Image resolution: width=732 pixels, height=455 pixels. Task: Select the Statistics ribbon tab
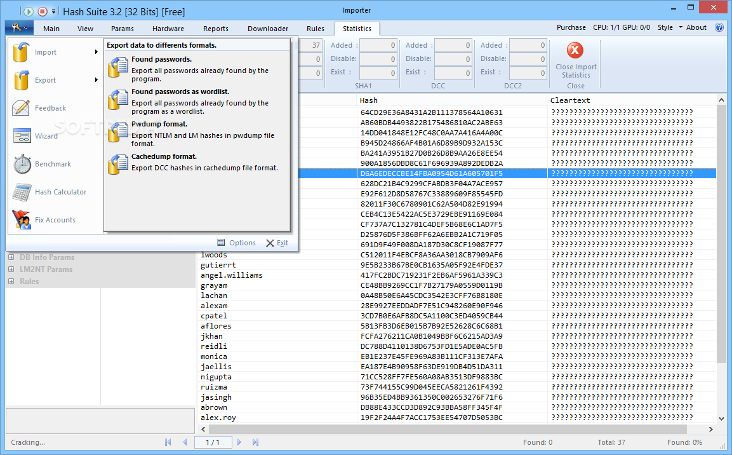click(x=357, y=29)
